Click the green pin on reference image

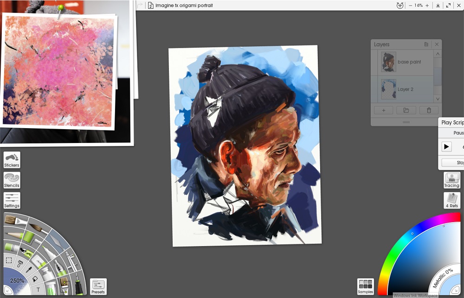pos(61,7)
